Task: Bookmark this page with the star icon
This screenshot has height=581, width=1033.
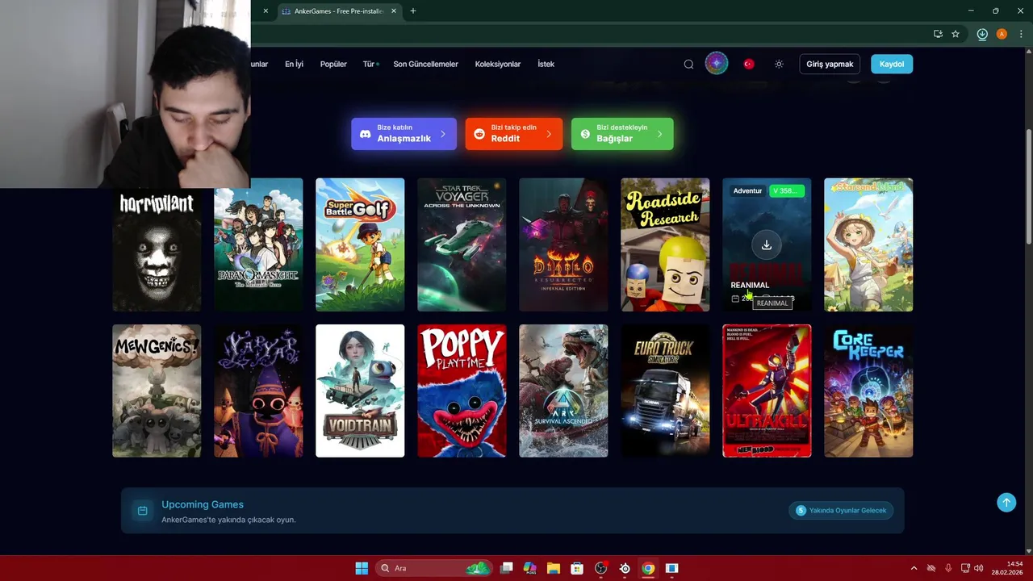Action: click(956, 34)
